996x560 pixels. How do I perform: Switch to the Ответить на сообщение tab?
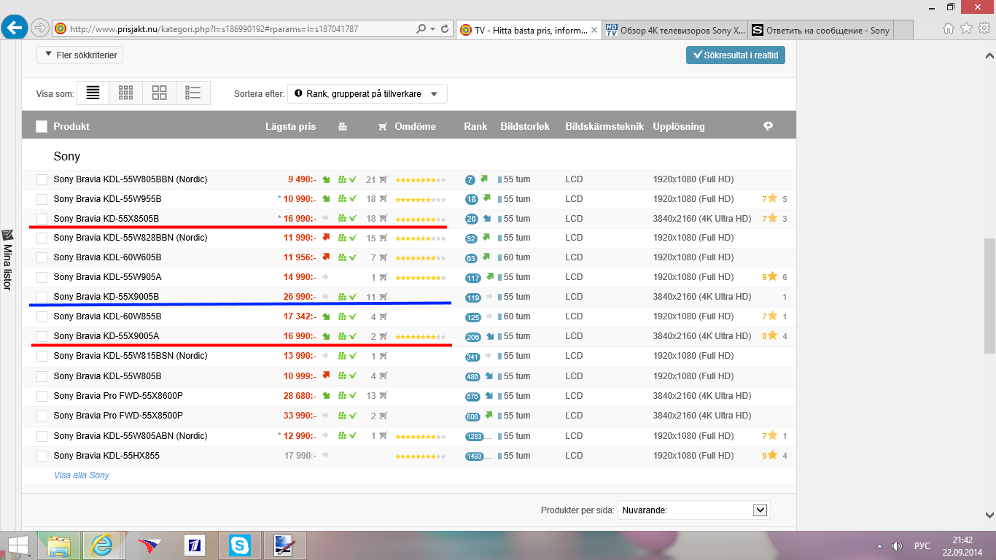point(820,30)
